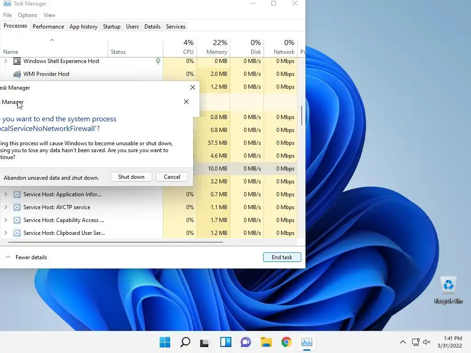Click the muted volume icon
Screen dimensions: 471x353
pos(426,342)
